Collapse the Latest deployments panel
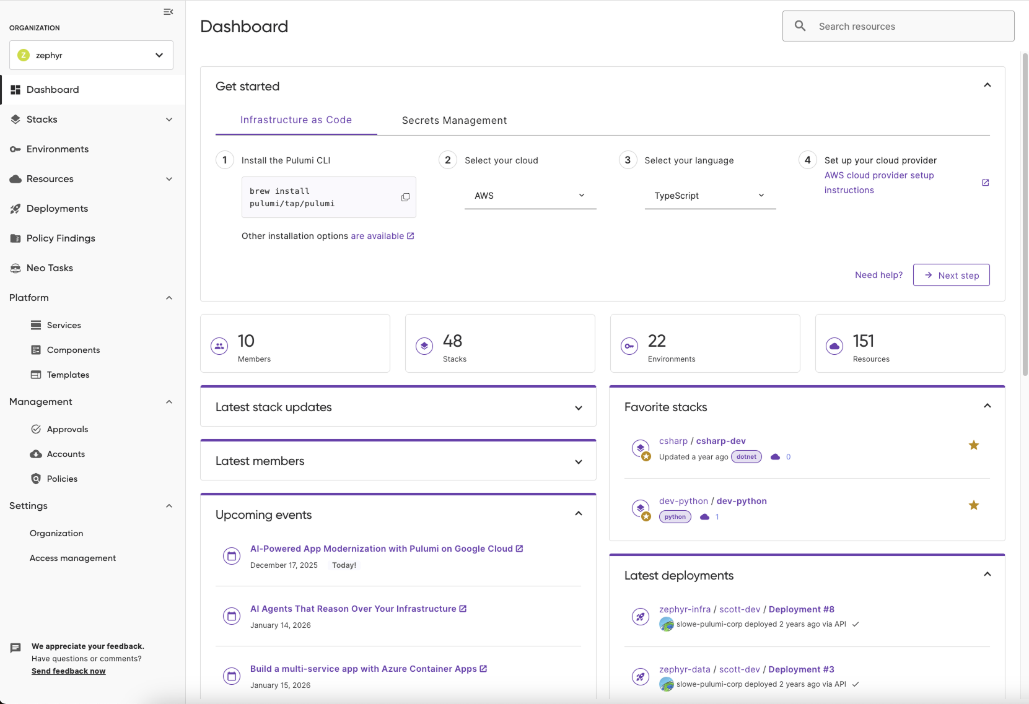This screenshot has width=1029, height=704. coord(987,575)
